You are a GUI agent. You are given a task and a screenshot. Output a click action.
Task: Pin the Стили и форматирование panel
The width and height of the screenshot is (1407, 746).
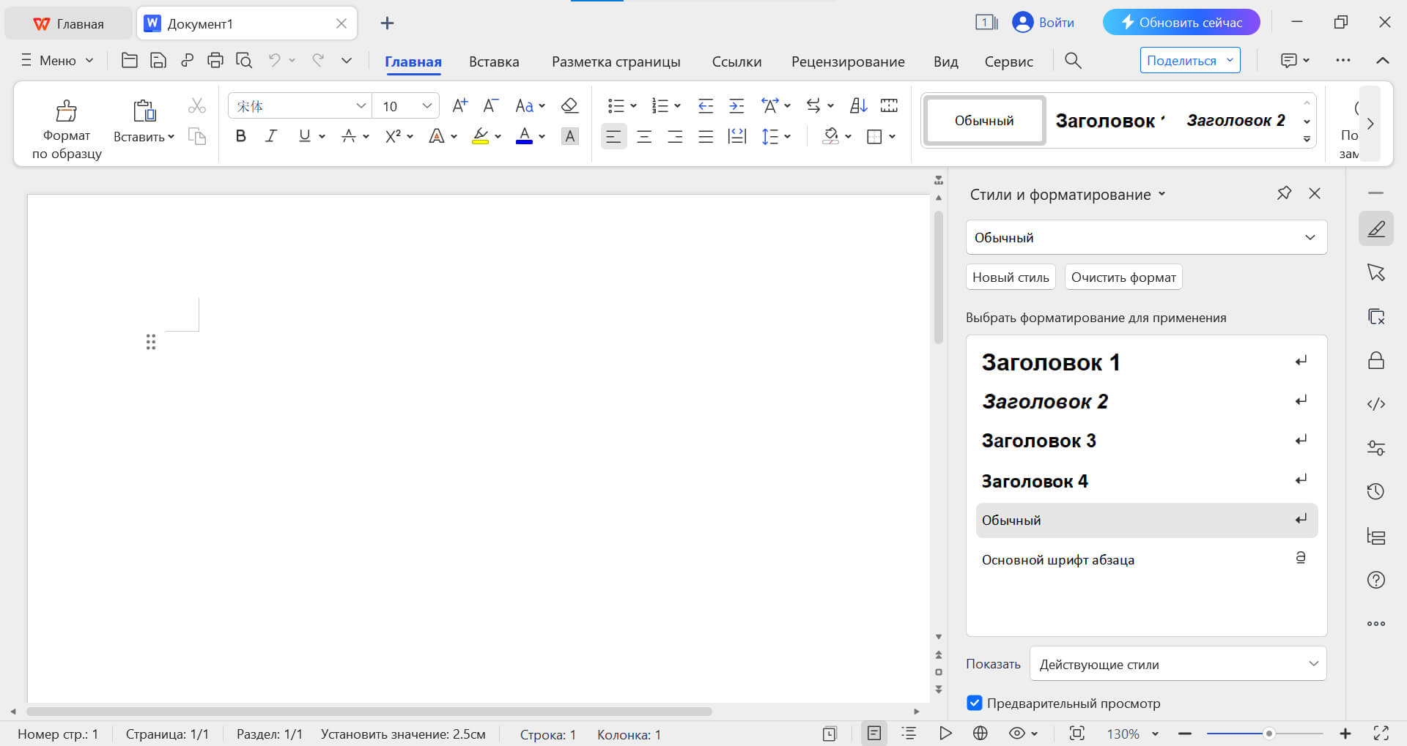(x=1284, y=193)
